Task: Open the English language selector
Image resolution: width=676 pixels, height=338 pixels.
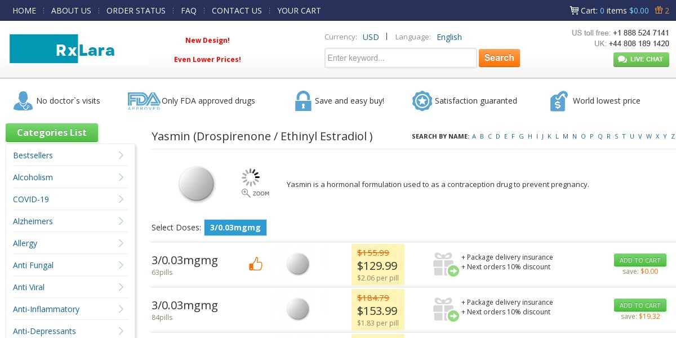Action: [x=449, y=37]
